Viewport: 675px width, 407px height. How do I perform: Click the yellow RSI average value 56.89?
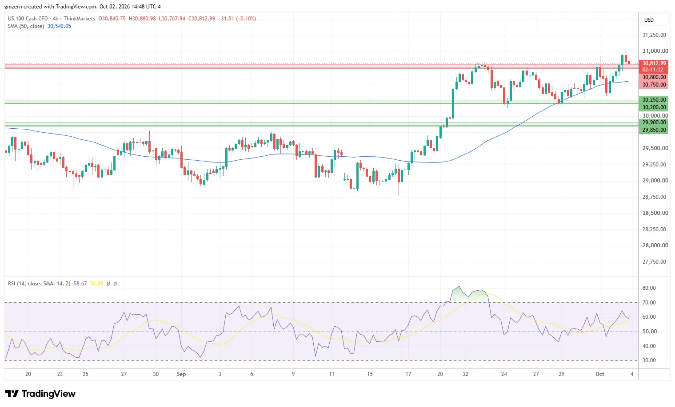tap(97, 284)
